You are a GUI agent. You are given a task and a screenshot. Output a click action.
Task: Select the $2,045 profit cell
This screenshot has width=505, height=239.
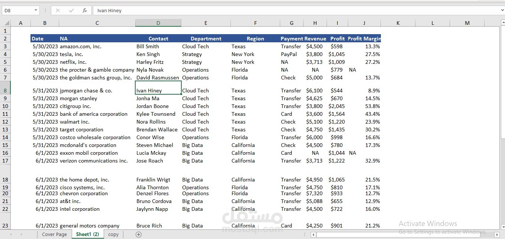(337, 106)
